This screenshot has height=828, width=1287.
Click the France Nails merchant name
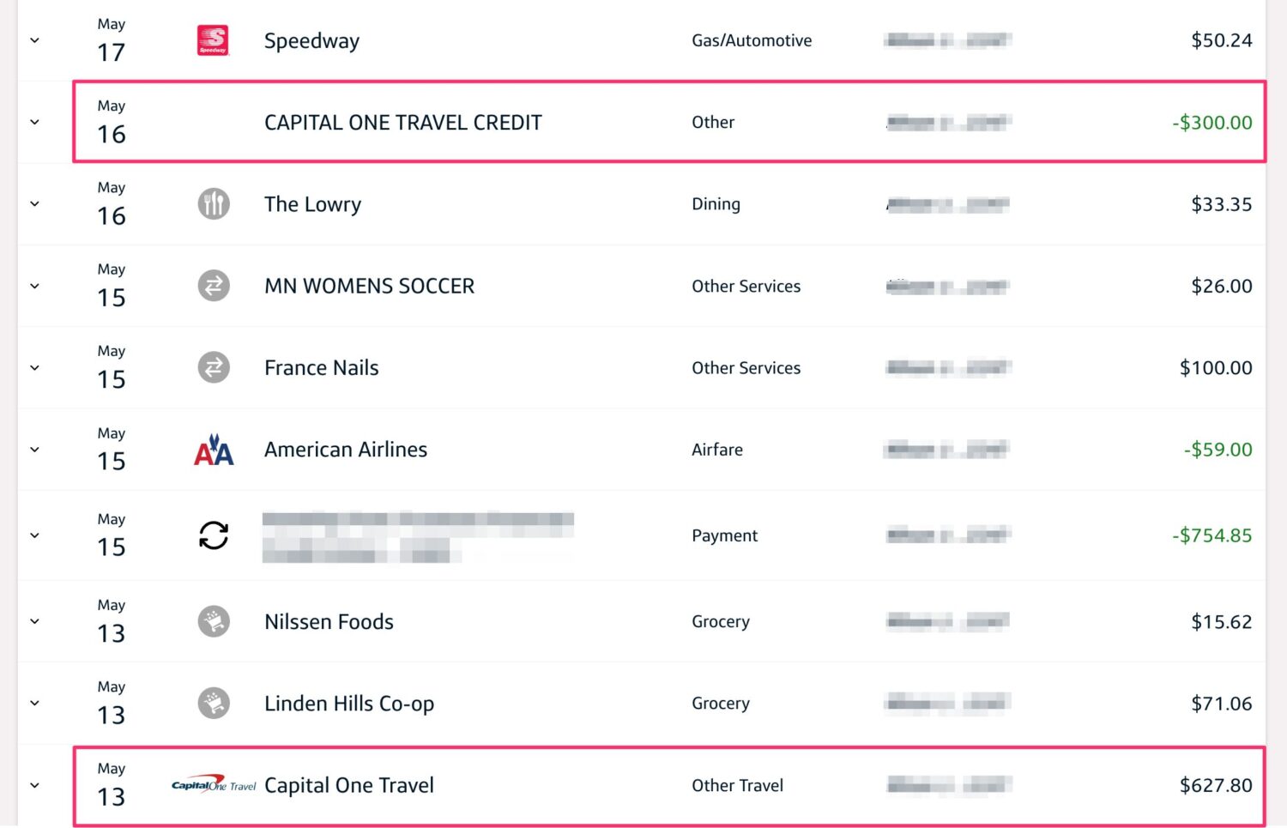pyautogui.click(x=321, y=367)
